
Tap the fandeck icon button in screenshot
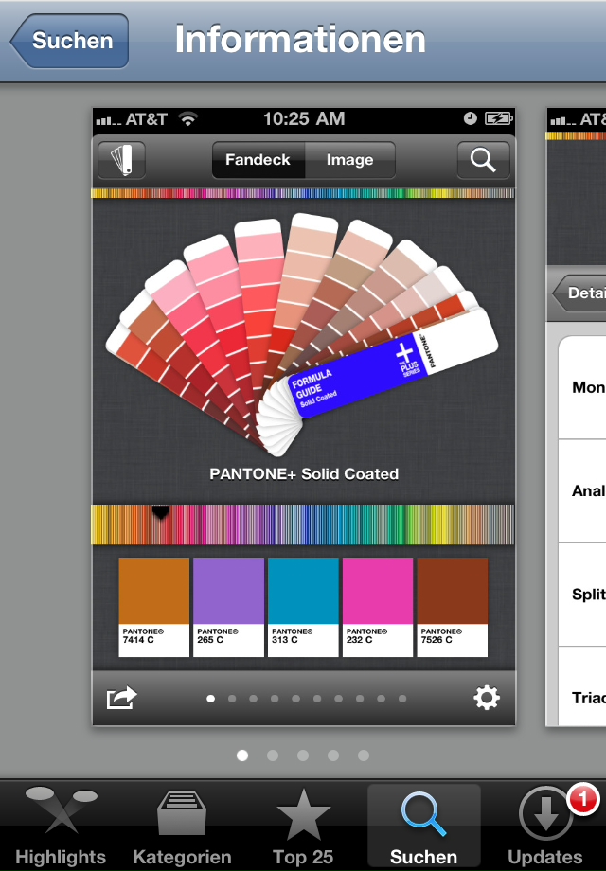pyautogui.click(x=121, y=160)
